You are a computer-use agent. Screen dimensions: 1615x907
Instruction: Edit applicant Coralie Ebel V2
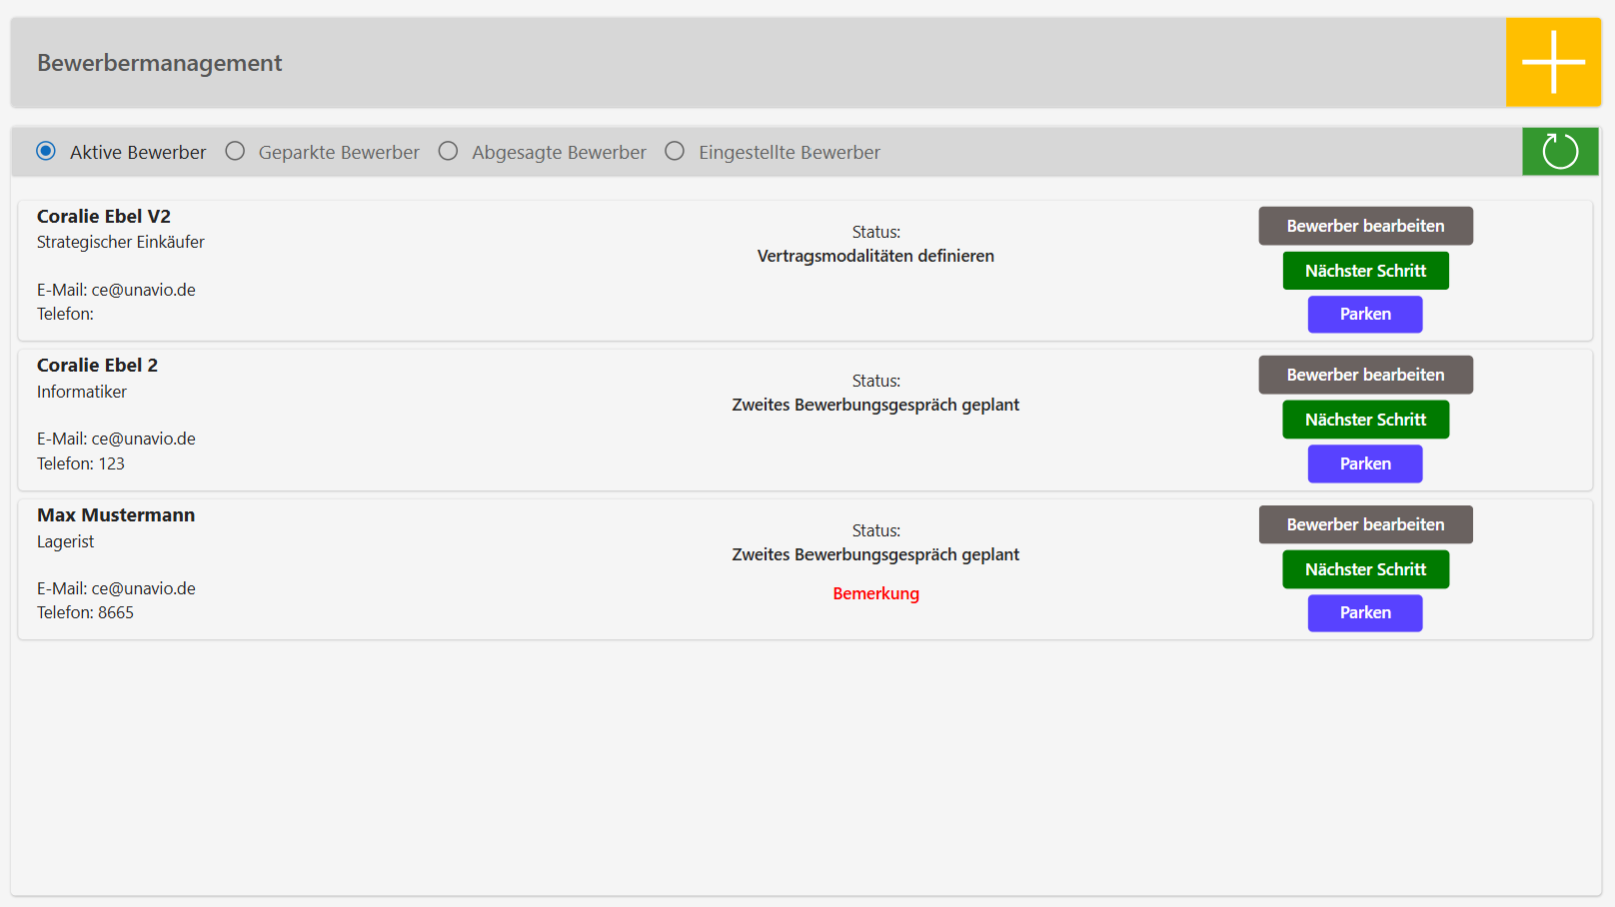1365,226
